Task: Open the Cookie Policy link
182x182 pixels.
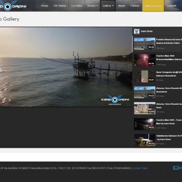Action: pyautogui.click(x=140, y=168)
